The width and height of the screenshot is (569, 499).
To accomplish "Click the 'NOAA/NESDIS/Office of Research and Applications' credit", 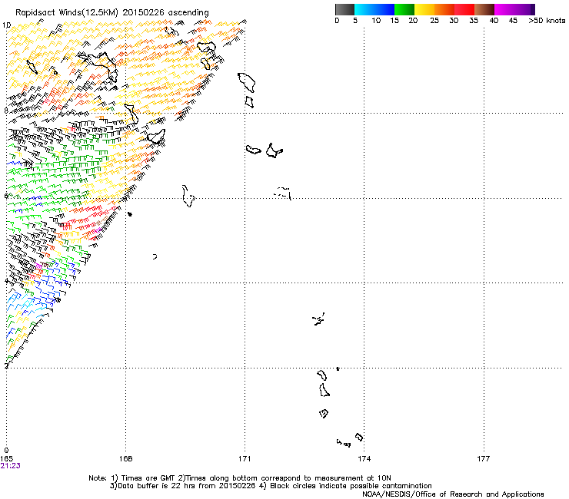I will pos(453,494).
